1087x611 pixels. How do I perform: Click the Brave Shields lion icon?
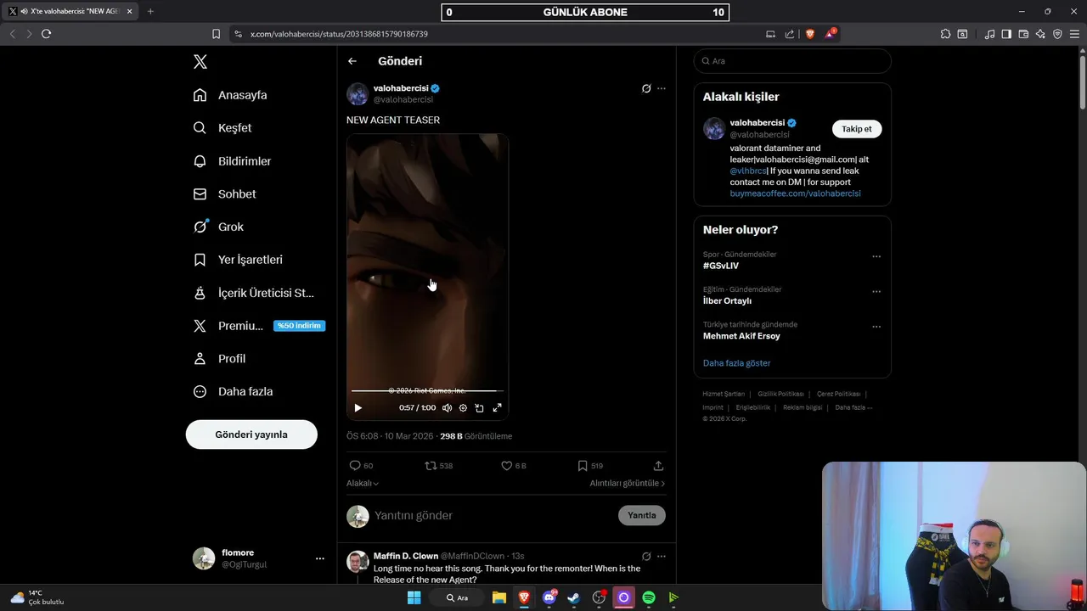click(810, 34)
